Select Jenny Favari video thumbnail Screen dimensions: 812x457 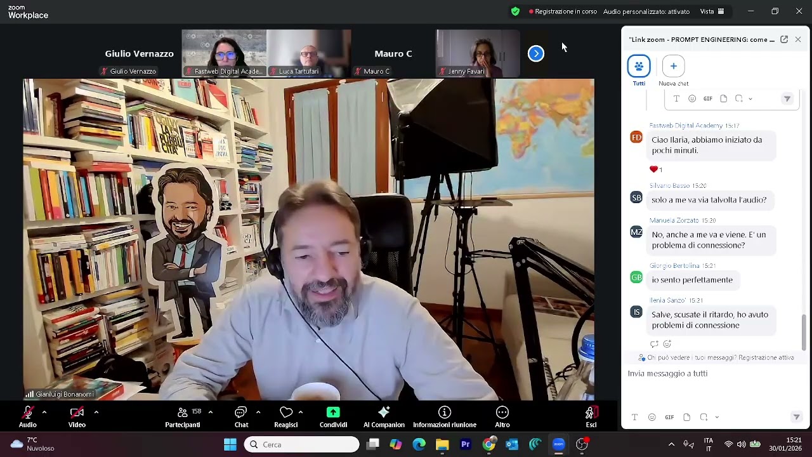pyautogui.click(x=478, y=54)
